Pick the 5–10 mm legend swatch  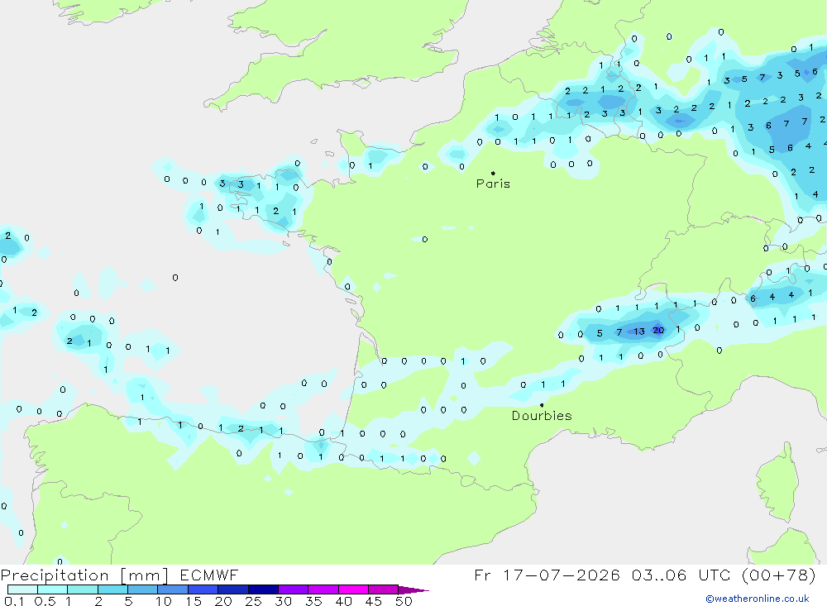point(143,589)
